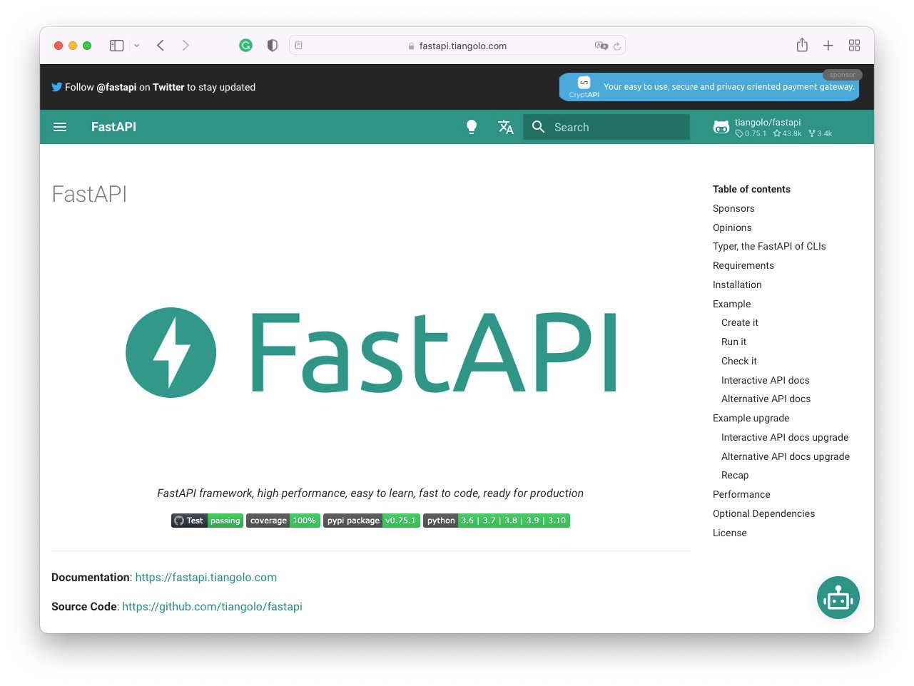Image resolution: width=914 pixels, height=686 pixels.
Task: Open the Performance section link
Action: (741, 494)
